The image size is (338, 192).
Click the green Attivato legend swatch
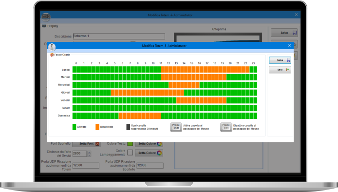click(x=75, y=127)
